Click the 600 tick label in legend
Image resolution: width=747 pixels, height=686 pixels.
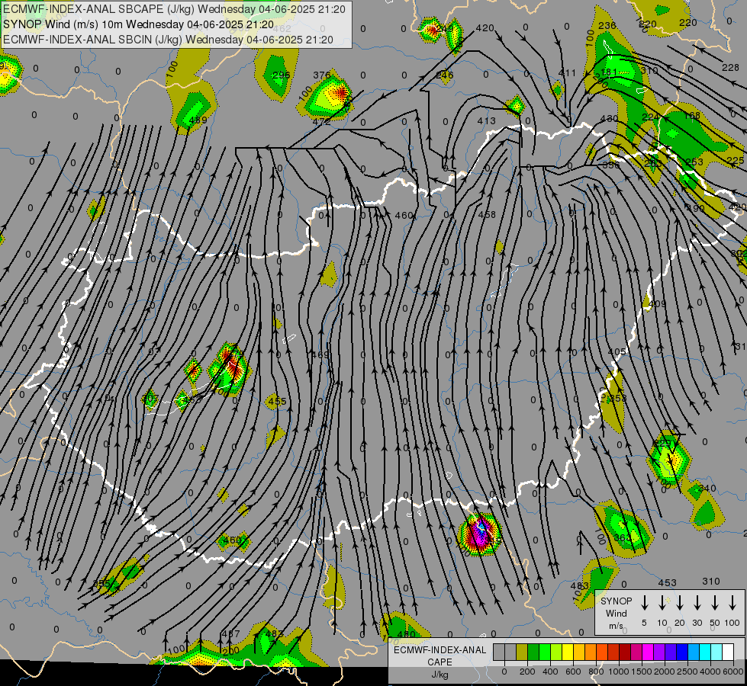click(573, 672)
